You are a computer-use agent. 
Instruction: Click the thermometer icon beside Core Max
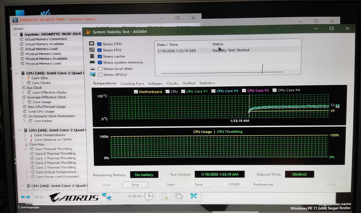[x=26, y=144]
